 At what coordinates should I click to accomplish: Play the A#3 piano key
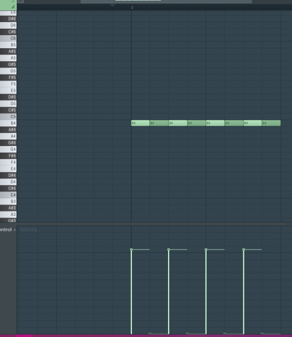pyautogui.click(x=8, y=208)
